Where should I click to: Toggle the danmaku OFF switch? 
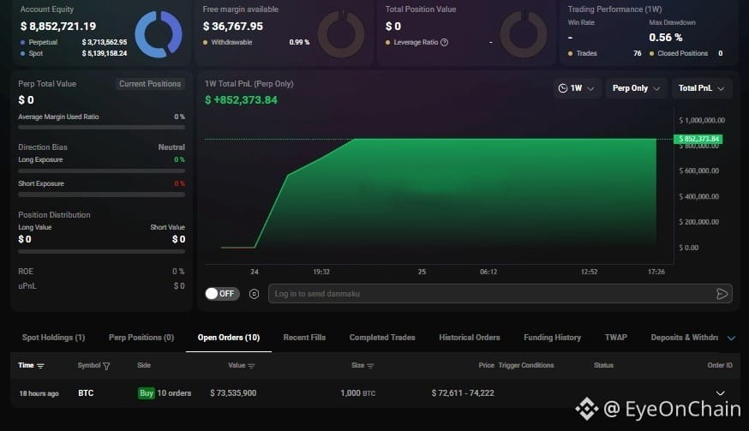(x=222, y=293)
